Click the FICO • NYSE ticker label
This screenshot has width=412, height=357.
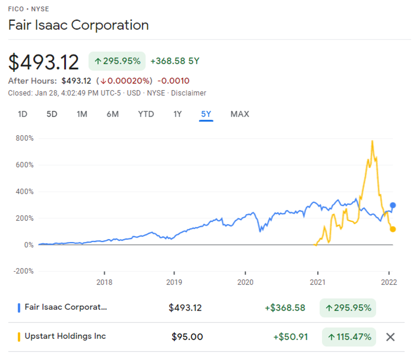pyautogui.click(x=28, y=9)
